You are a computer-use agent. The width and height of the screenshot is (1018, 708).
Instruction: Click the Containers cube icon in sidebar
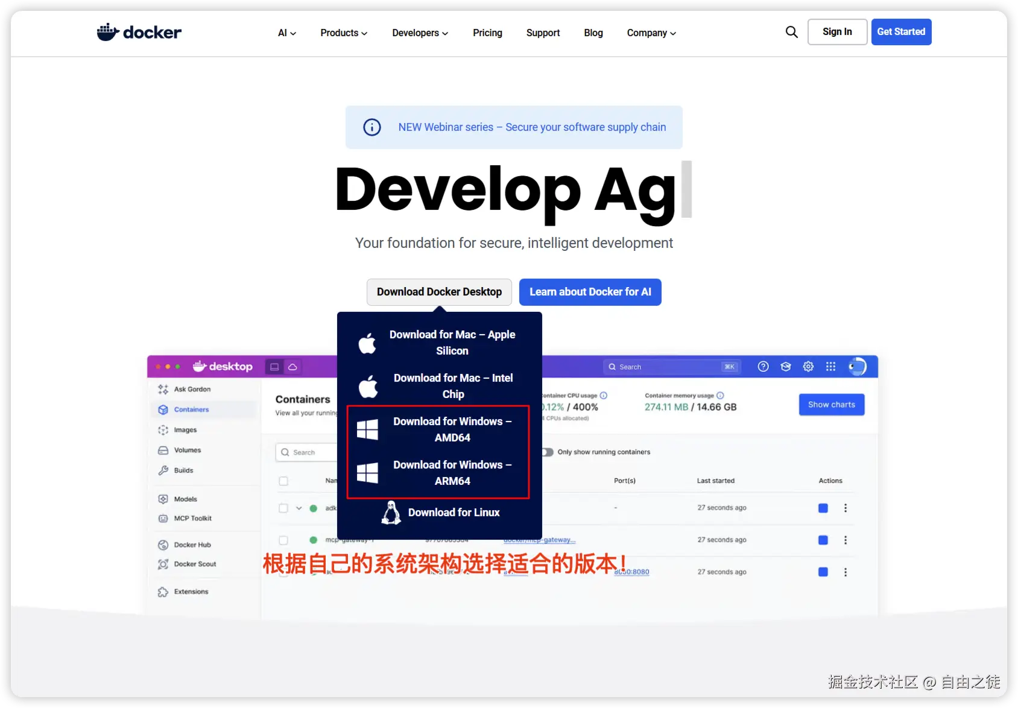[163, 409]
